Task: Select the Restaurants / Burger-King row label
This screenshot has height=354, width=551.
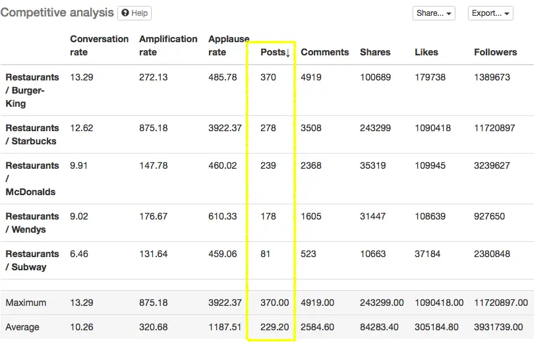Action: (x=32, y=90)
